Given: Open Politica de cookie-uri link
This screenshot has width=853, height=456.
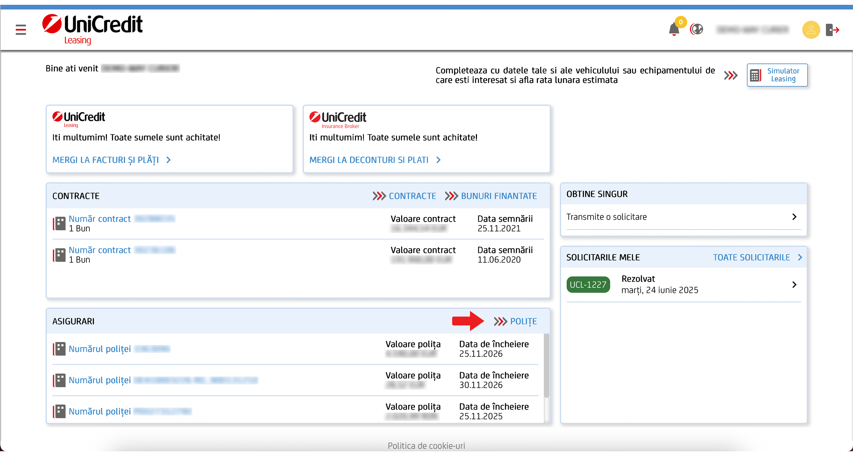Looking at the screenshot, I should point(426,446).
